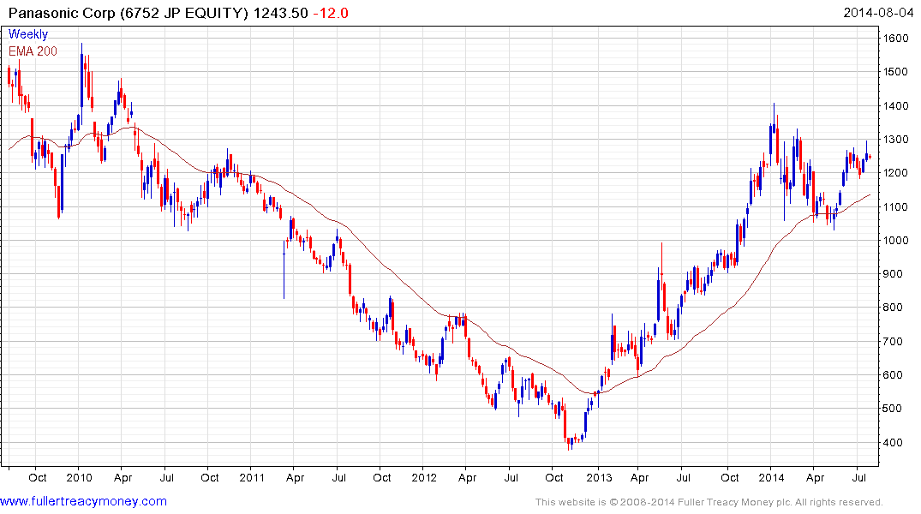The height and width of the screenshot is (514, 921).
Task: Click the 1100 price axis label
Action: tap(896, 206)
